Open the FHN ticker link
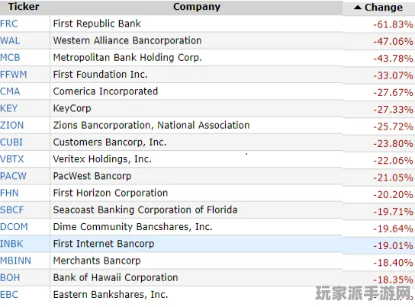Image resolution: width=415 pixels, height=307 pixels. click(x=9, y=193)
